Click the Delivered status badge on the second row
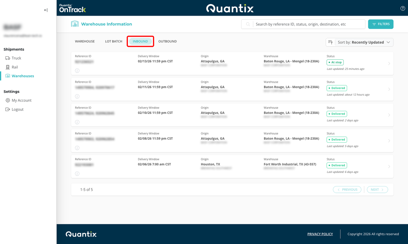This screenshot has height=244, width=408. tap(337, 88)
